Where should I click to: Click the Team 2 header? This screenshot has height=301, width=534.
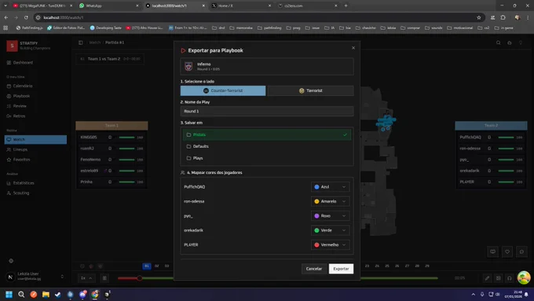tap(491, 126)
